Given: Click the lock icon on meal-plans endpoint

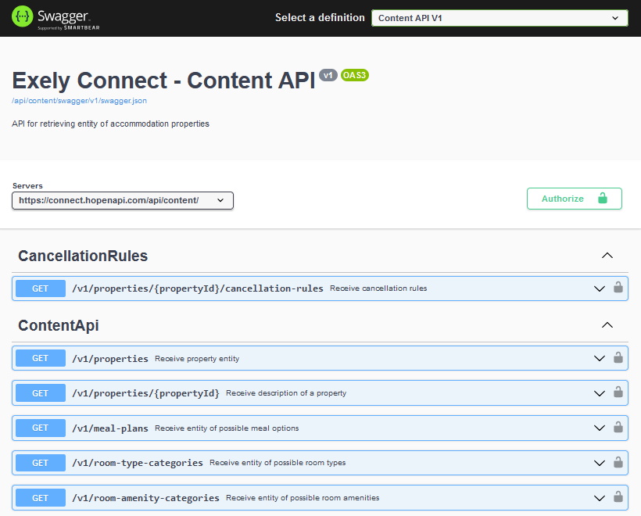Looking at the screenshot, I should click(618, 428).
